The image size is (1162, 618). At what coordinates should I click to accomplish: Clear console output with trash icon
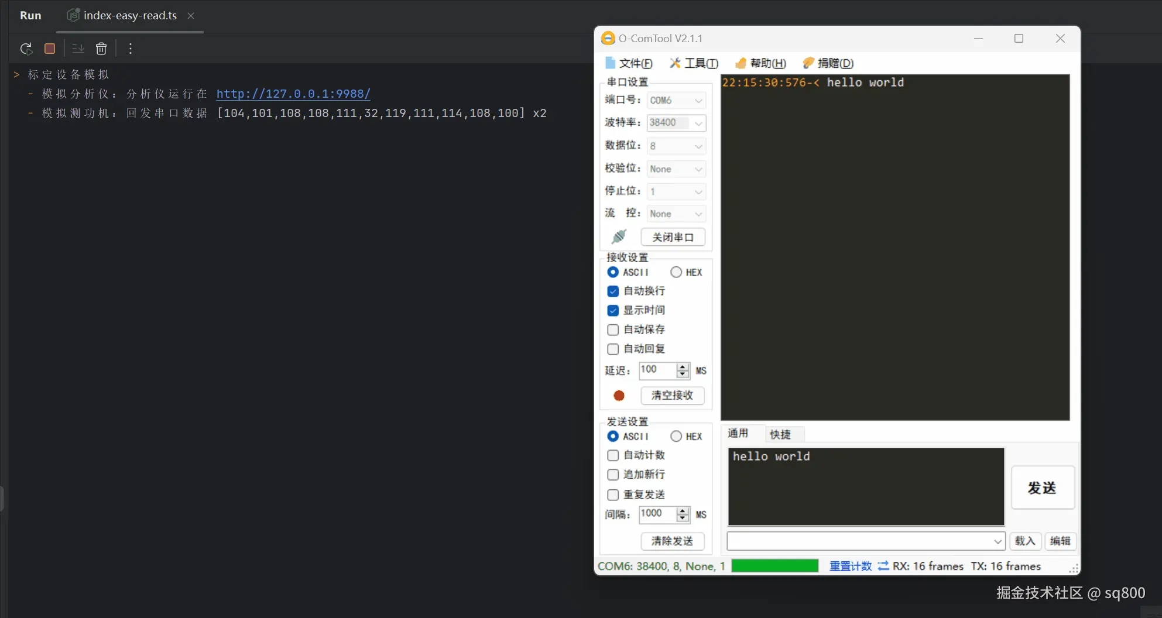click(101, 49)
